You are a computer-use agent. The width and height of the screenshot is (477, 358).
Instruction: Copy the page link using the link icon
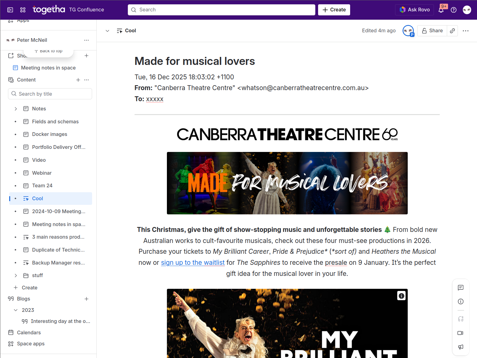[452, 31]
